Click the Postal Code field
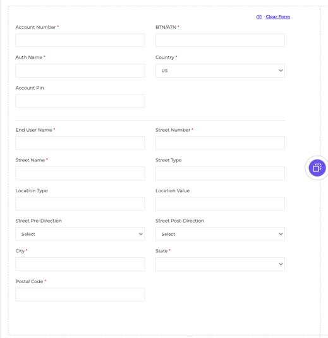Image resolution: width=328 pixels, height=338 pixels. (80, 294)
